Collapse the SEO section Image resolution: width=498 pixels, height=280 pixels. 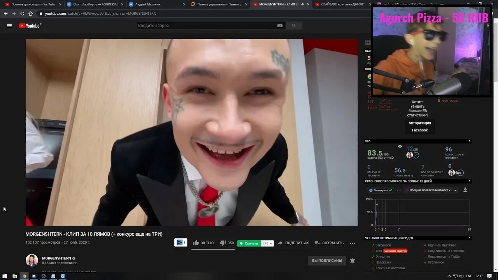[469, 141]
